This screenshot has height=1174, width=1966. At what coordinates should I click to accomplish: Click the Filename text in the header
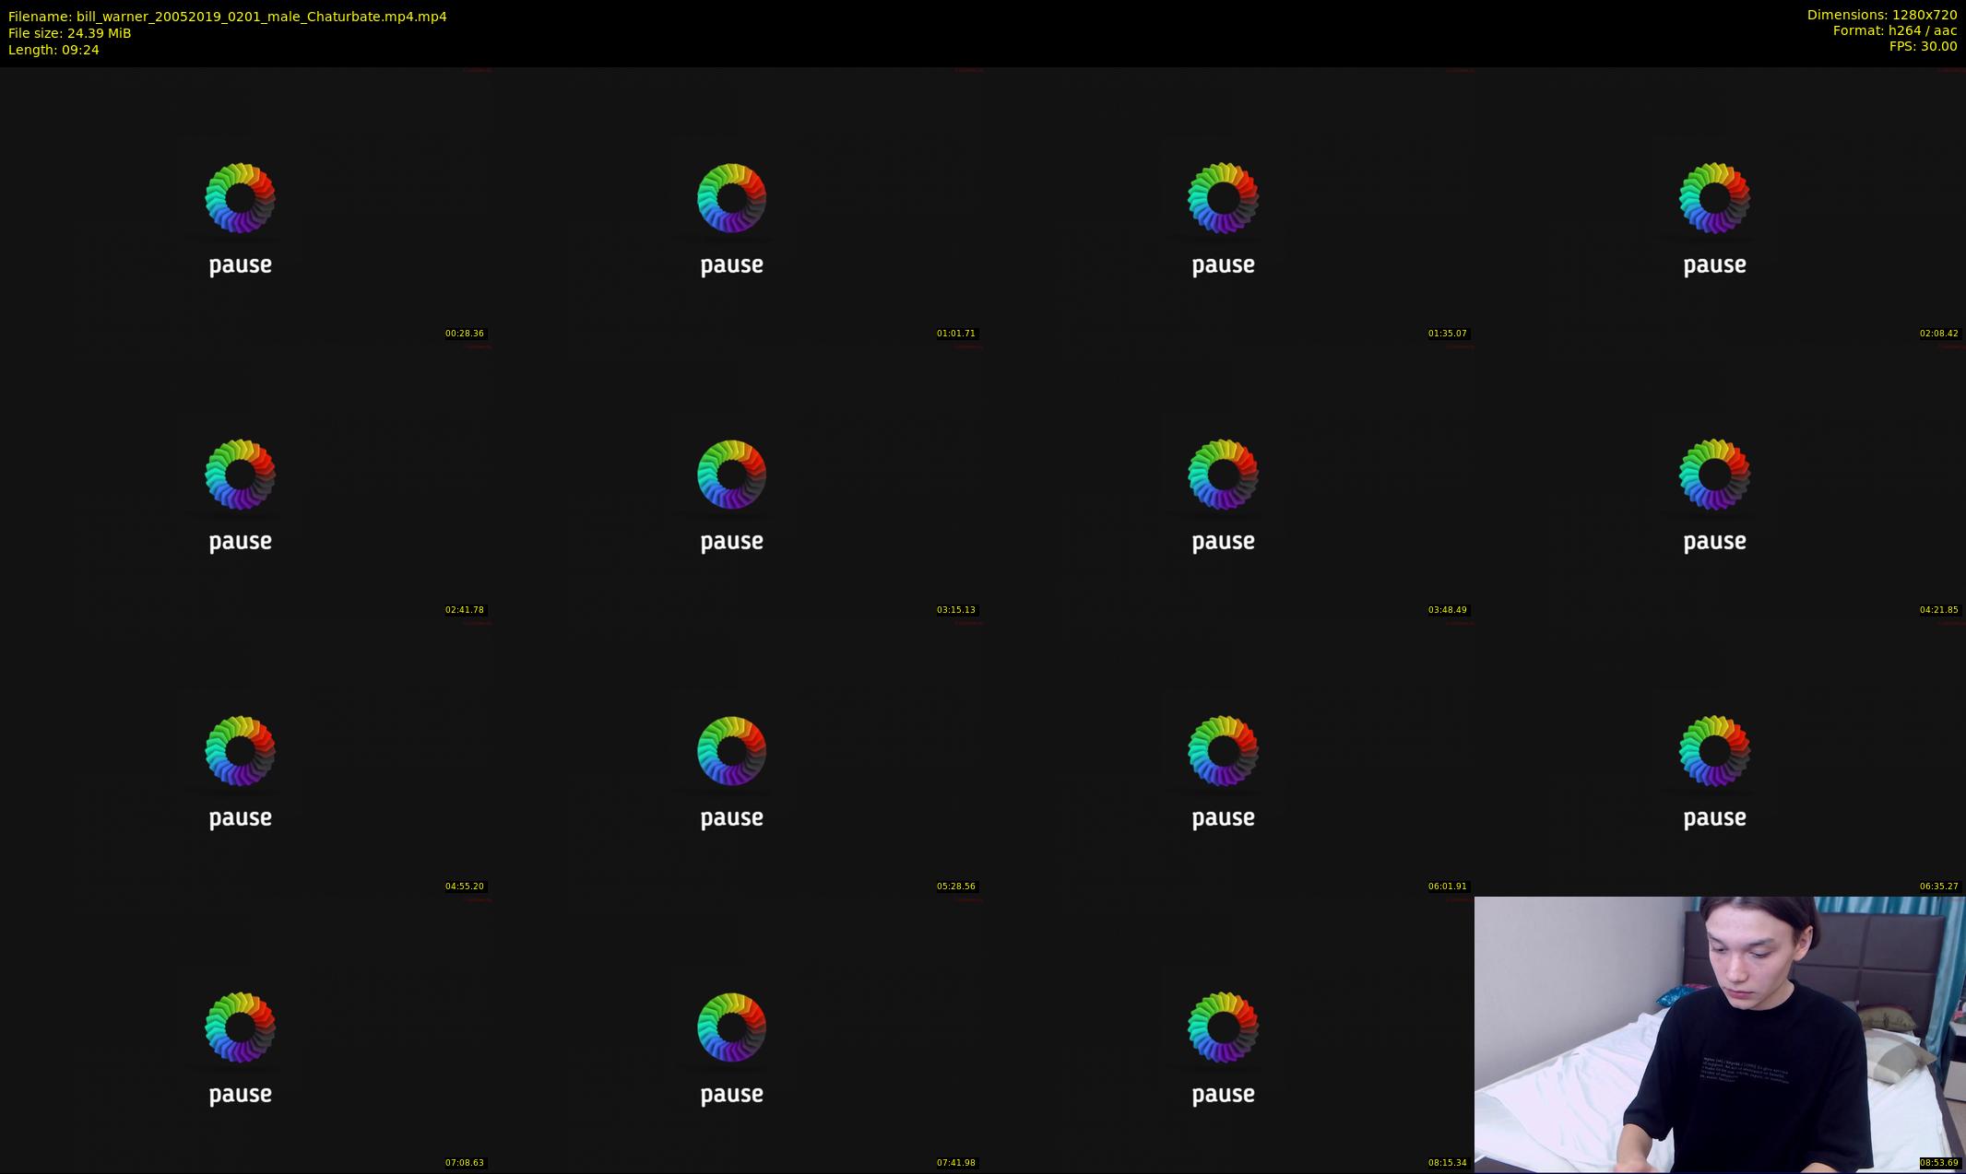tap(227, 17)
